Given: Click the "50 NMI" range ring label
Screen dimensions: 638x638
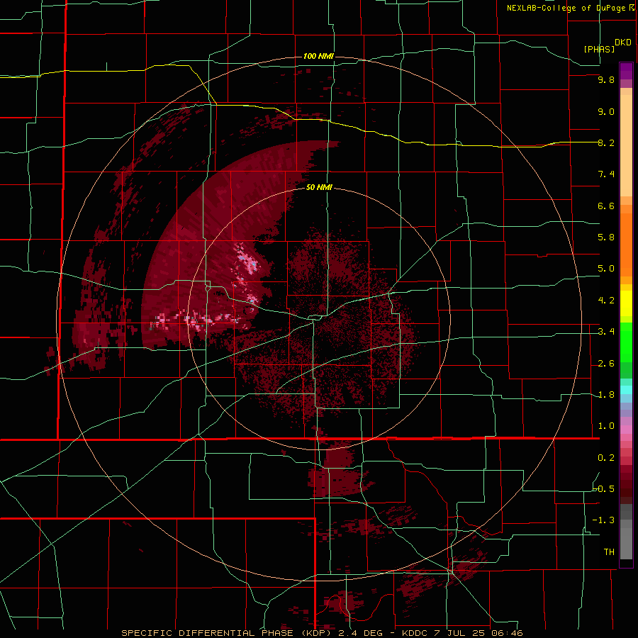Looking at the screenshot, I should click(320, 187).
